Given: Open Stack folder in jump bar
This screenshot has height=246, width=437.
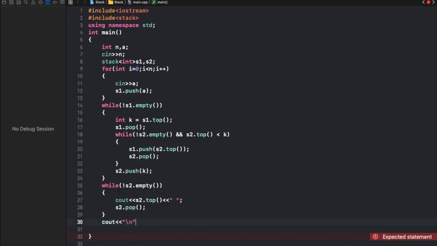Looking at the screenshot, I should pos(116,2).
